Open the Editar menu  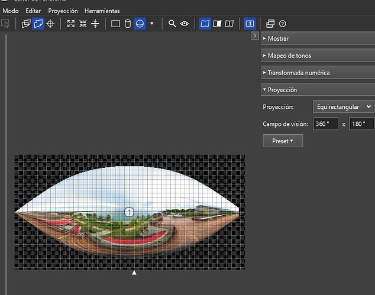pos(33,11)
